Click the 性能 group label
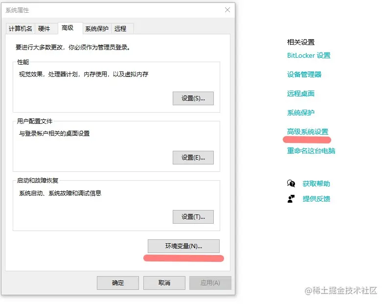Screen dimensions: 386x304 click(23, 62)
